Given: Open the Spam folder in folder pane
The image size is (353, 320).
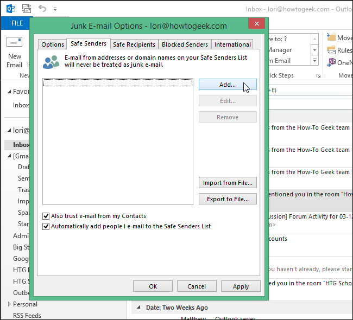Looking at the screenshot, I should (x=23, y=213).
